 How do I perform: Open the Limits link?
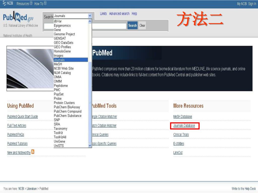pyautogui.click(x=103, y=14)
